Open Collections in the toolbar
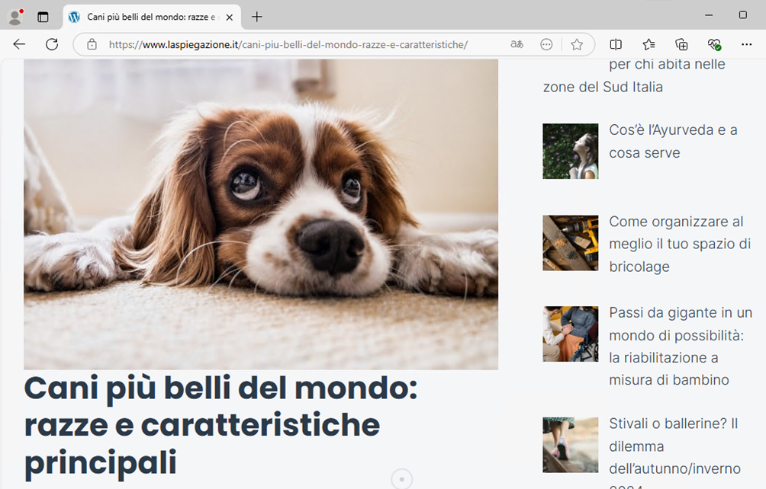The width and height of the screenshot is (766, 489). tap(681, 44)
